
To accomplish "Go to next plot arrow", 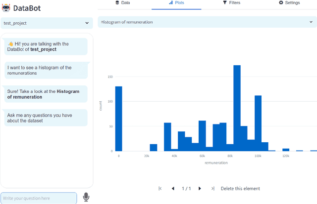I will pyautogui.click(x=200, y=189).
